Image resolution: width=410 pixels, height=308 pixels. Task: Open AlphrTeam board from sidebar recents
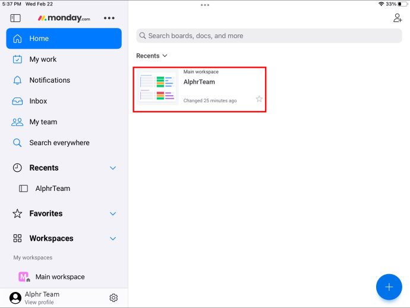[64, 188]
